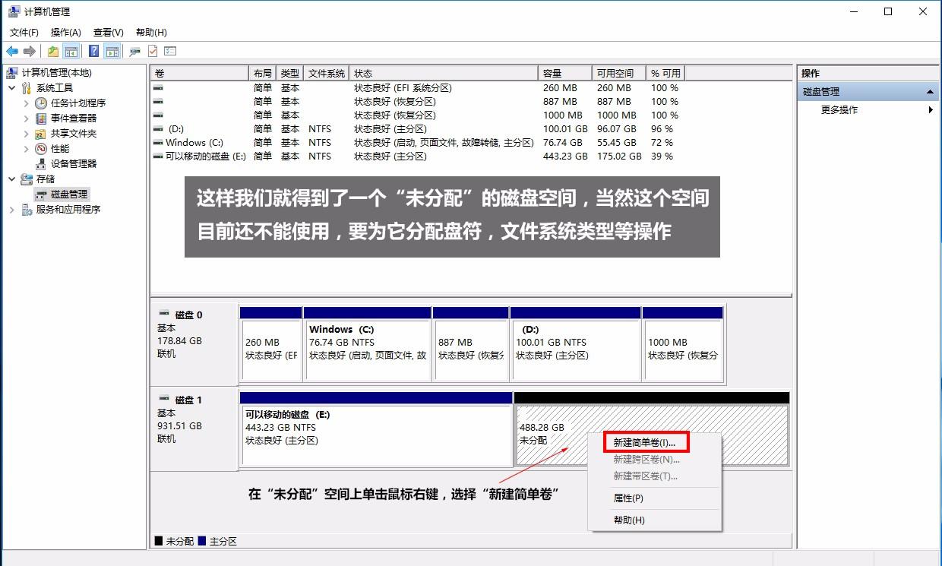Collapse the 系统工具 tree branch
Screen dimensions: 942x566
coord(11,87)
